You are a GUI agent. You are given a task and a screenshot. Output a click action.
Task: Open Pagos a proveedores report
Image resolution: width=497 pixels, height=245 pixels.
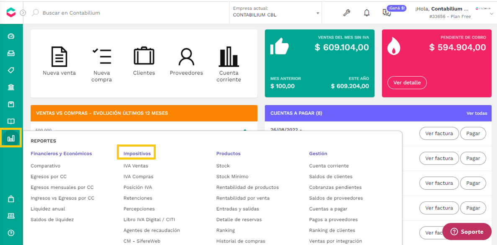coord(333,219)
